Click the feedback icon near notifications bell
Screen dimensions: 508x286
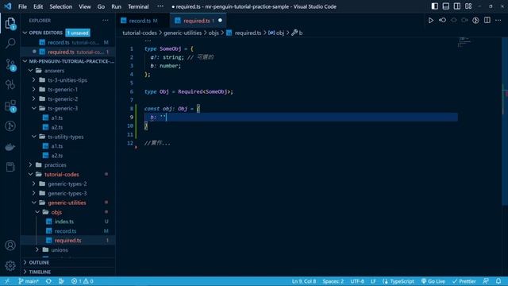tap(485, 281)
